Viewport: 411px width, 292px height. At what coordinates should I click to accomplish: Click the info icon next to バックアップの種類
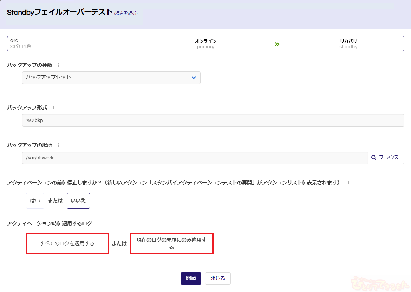(x=58, y=65)
